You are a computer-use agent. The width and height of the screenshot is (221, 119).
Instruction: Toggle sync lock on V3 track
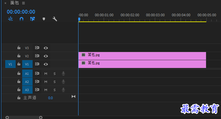click(37, 48)
